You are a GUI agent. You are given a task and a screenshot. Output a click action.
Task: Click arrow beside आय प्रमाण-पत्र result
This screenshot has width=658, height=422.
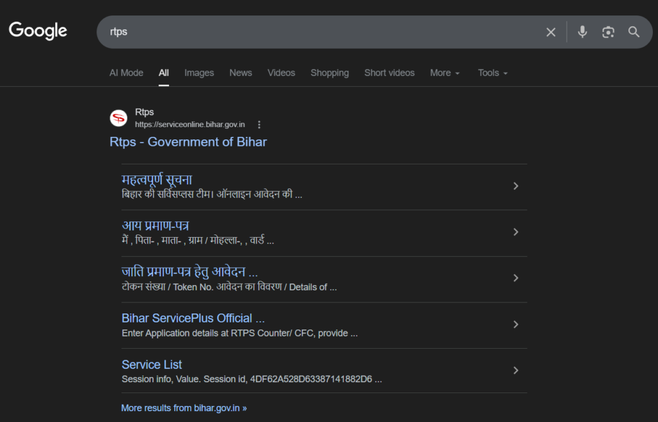pos(515,232)
